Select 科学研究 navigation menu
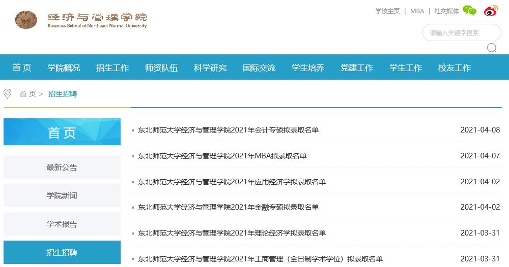This screenshot has width=509, height=267. [210, 68]
